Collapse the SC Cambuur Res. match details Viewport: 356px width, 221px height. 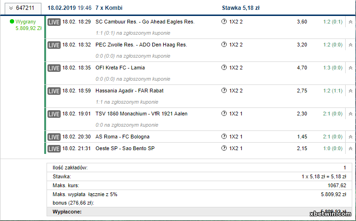[x=350, y=22]
